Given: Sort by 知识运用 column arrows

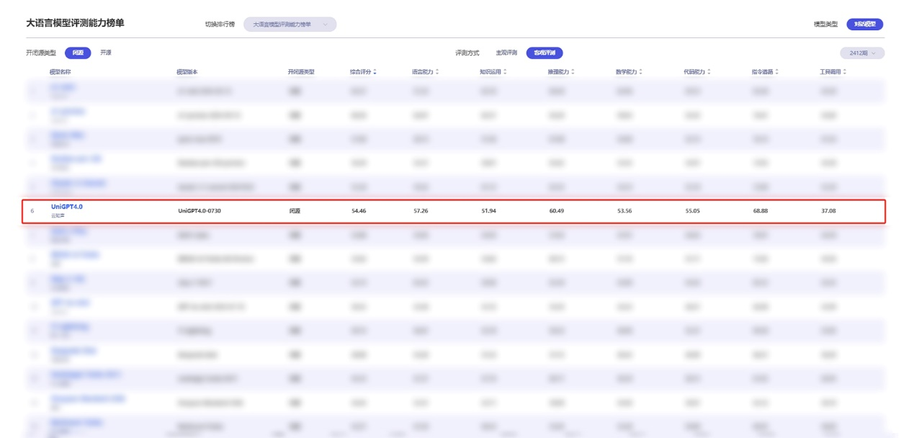Looking at the screenshot, I should point(505,72).
